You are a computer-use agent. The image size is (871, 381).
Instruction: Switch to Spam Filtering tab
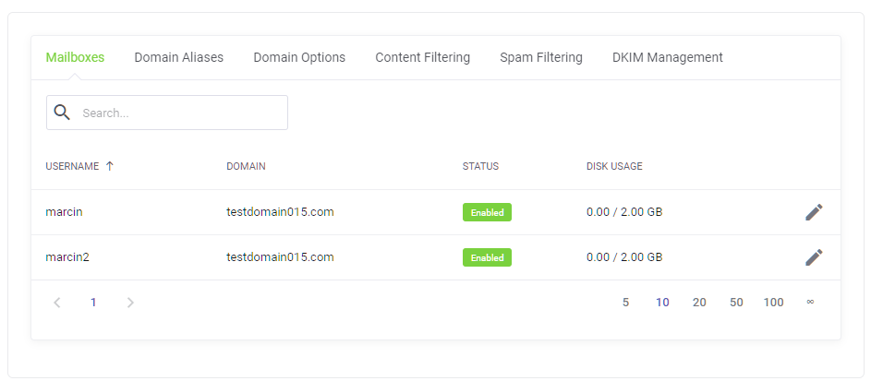[x=541, y=57]
